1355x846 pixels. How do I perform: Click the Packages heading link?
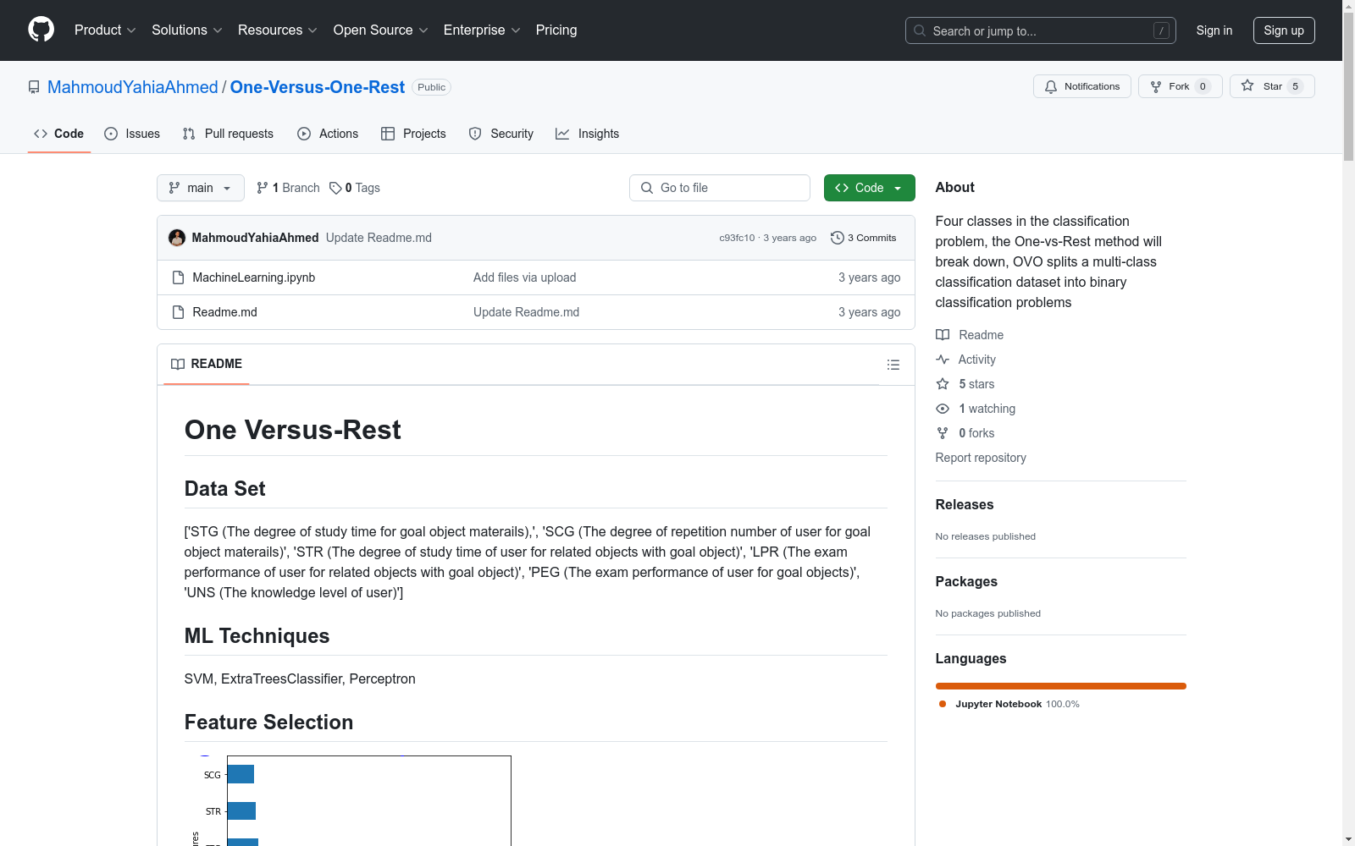tap(966, 581)
